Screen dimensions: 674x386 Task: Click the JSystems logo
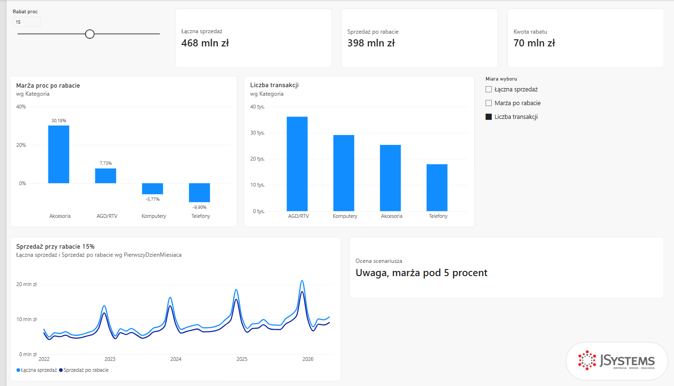click(617, 361)
